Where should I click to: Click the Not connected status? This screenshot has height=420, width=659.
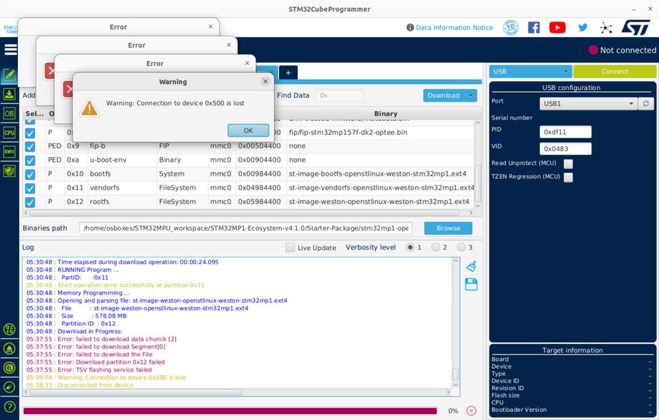(622, 50)
